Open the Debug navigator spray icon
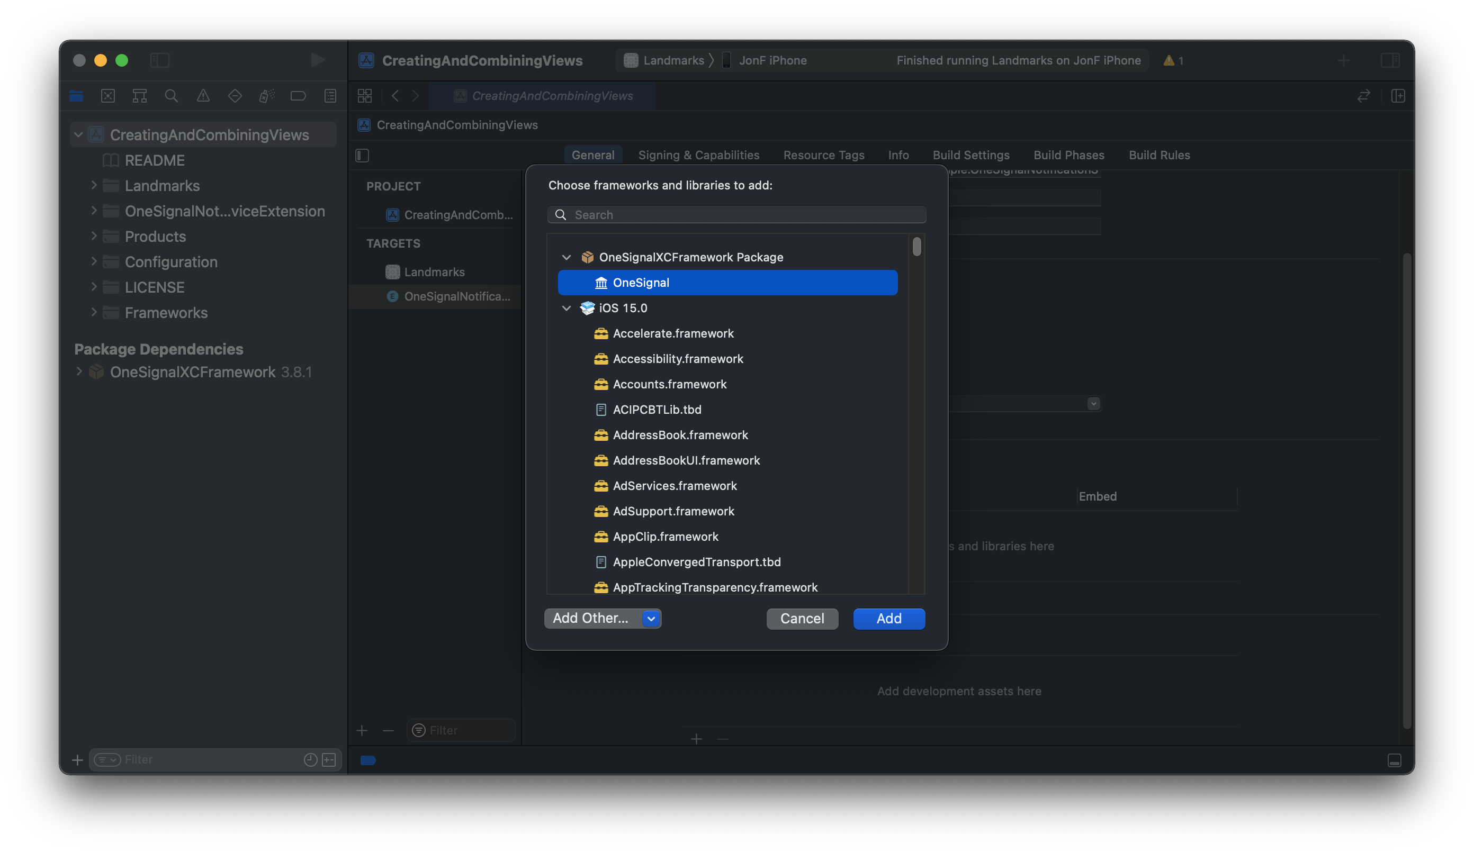Screen dimensions: 1474x853 (x=266, y=96)
